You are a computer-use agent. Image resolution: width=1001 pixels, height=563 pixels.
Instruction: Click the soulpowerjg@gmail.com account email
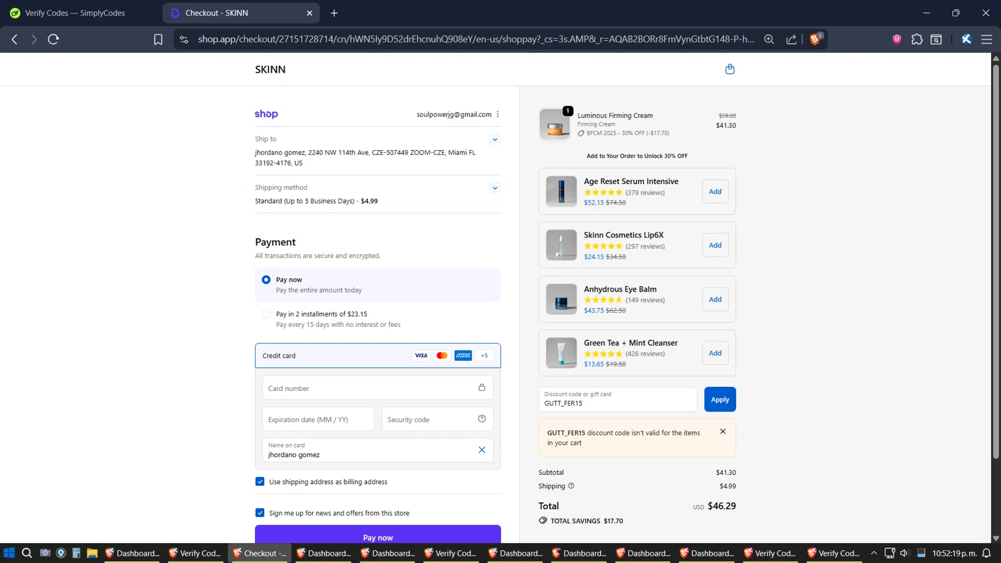[454, 115]
